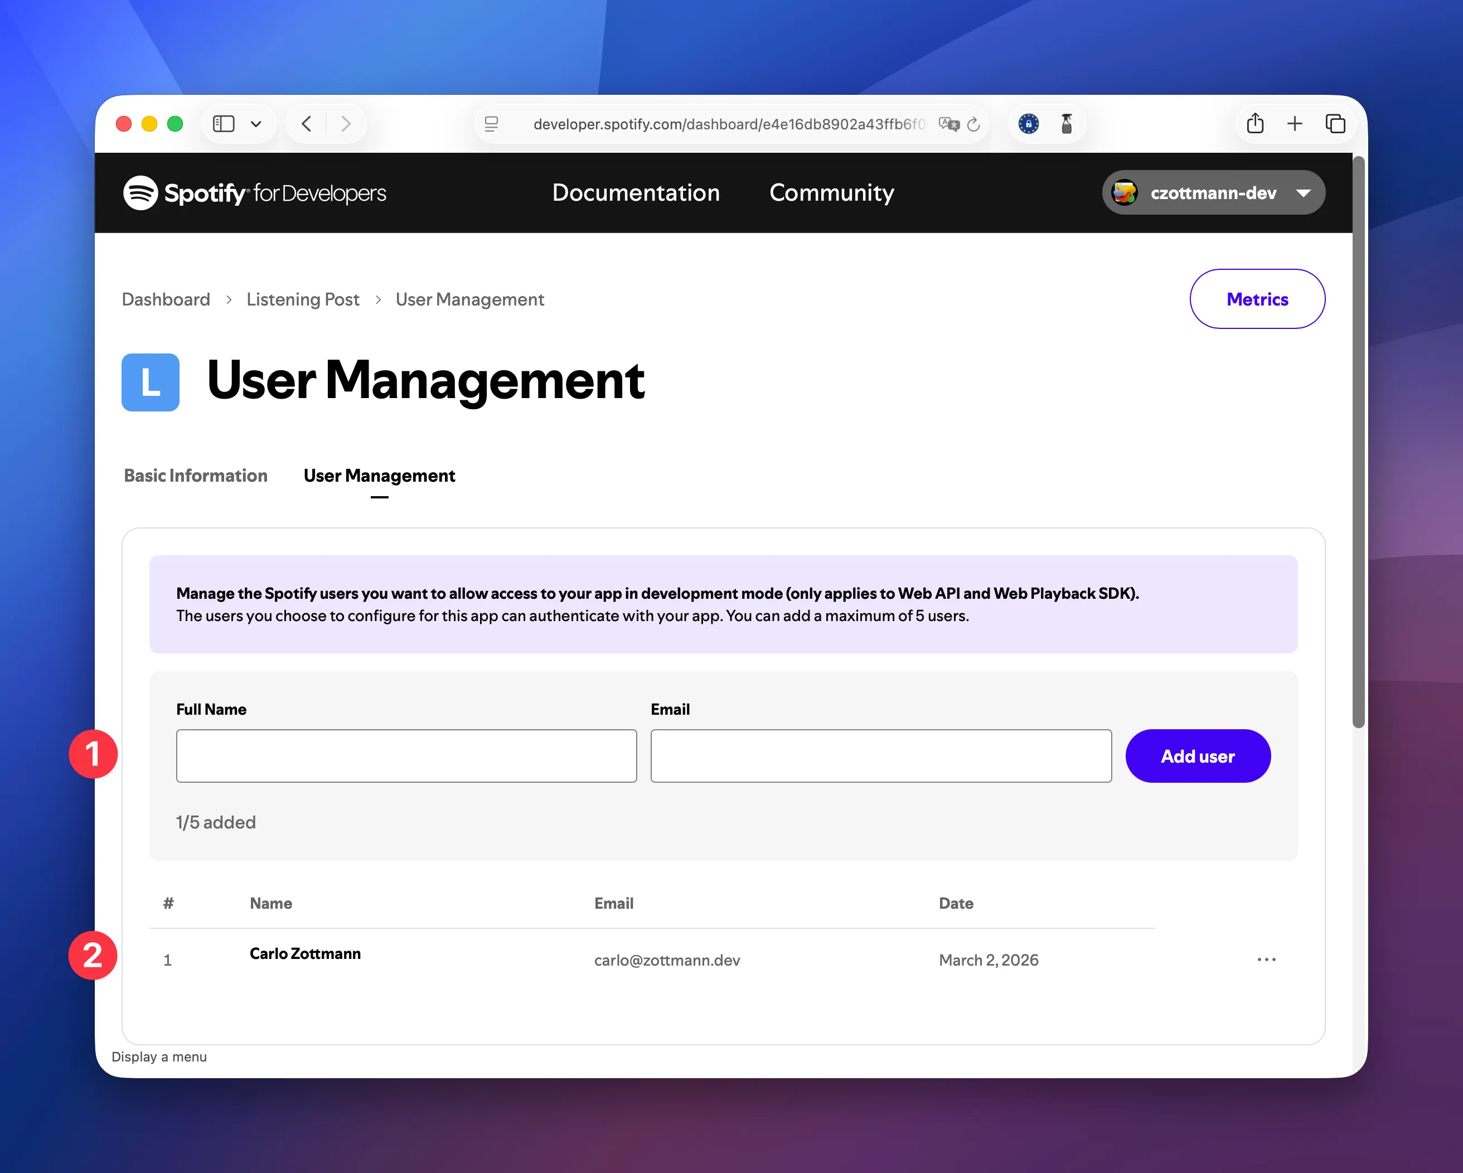Viewport: 1463px width, 1173px height.
Task: Click the Listening Post app icon
Action: coord(150,382)
